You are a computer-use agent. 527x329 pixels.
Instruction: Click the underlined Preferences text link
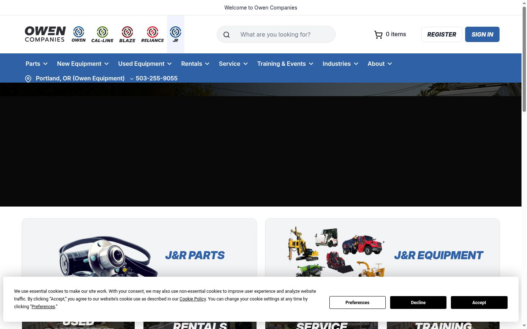click(43, 307)
